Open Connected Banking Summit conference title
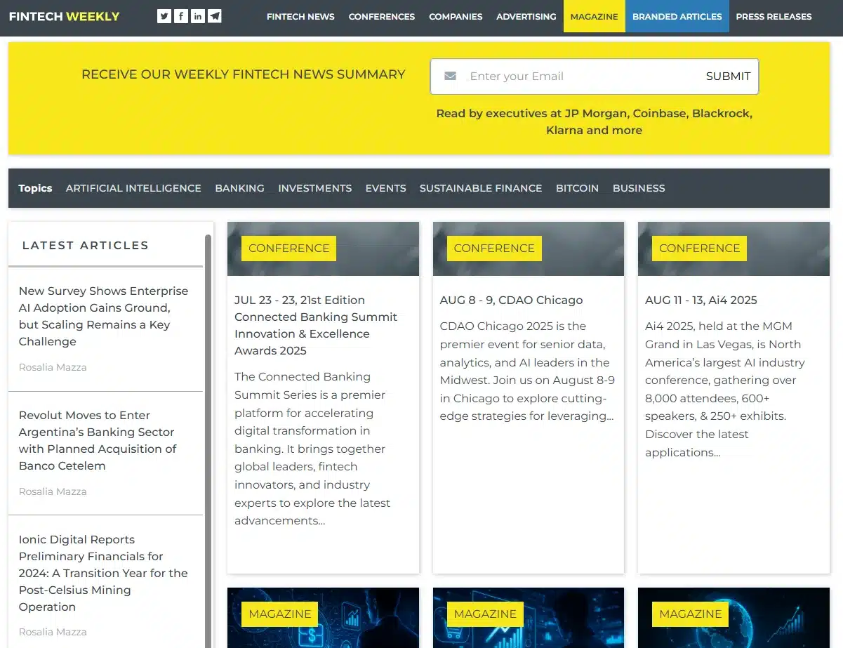Screen dimensions: 843x648 pyautogui.click(x=316, y=325)
